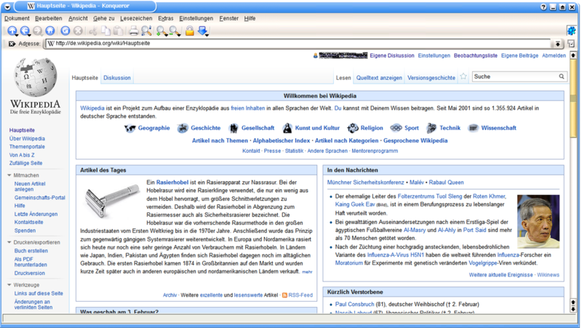
Task: Click the vertical scrollbar thumb
Action: 573,98
